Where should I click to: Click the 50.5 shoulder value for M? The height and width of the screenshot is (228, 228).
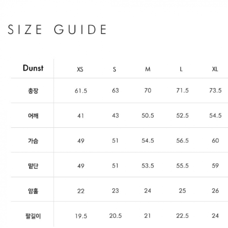[148, 116]
